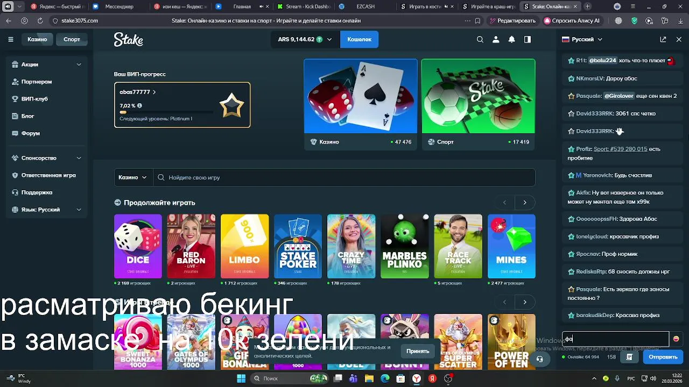The width and height of the screenshot is (689, 387).
Task: Open ARS balance currency dropdown
Action: pyautogui.click(x=304, y=39)
